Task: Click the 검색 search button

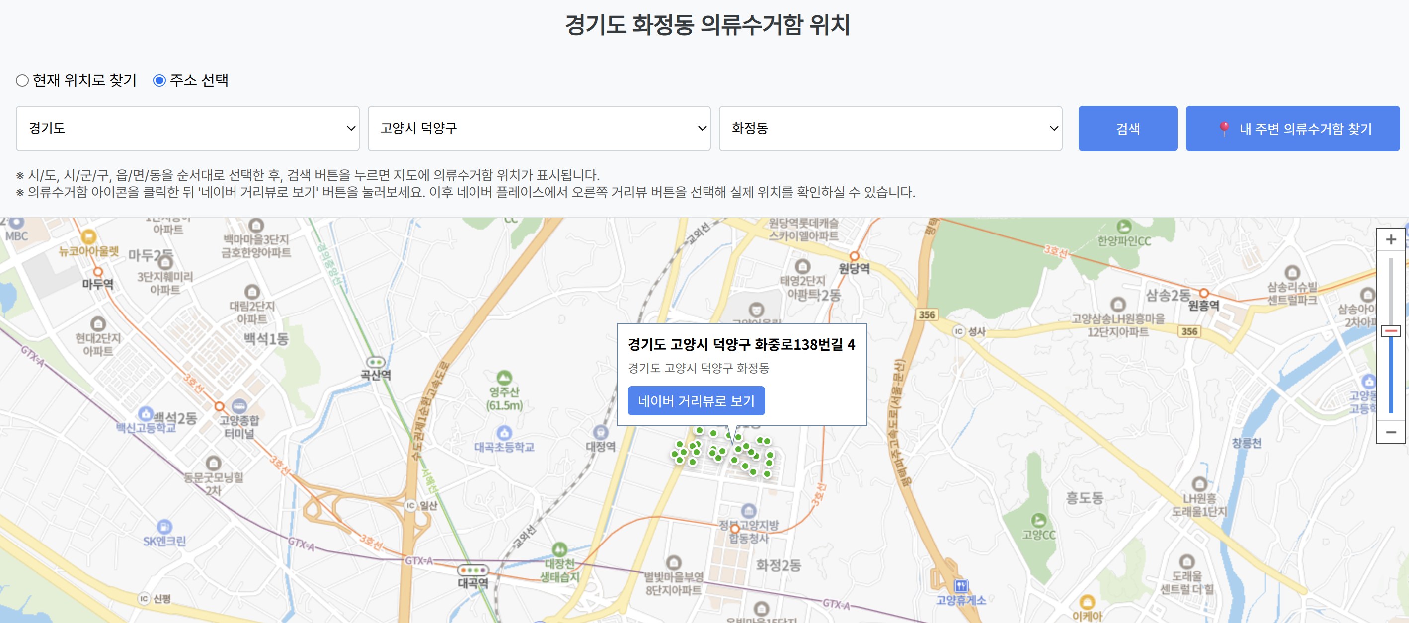Action: click(x=1127, y=129)
